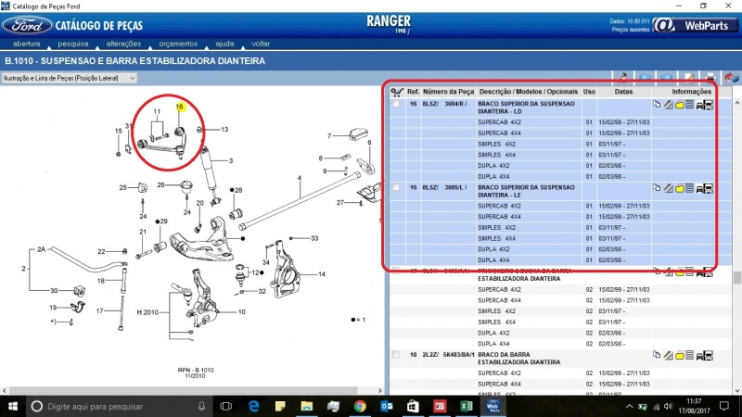Click the shopping cart icon in table header
This screenshot has width=742, height=417.
[x=397, y=92]
